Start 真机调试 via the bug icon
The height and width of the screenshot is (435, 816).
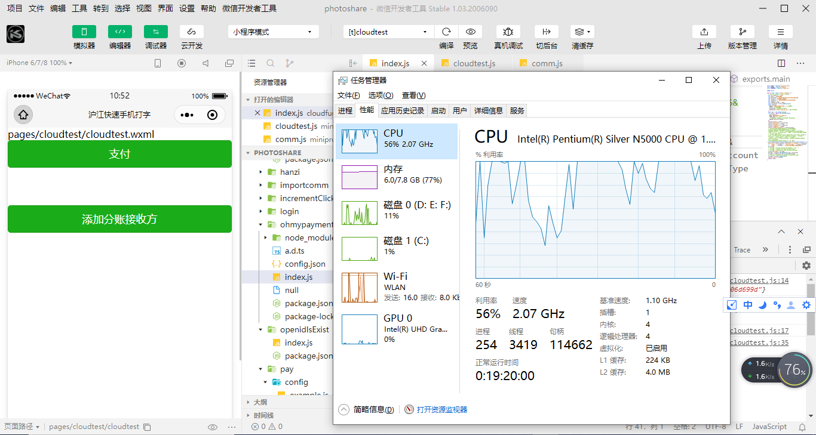pyautogui.click(x=508, y=32)
